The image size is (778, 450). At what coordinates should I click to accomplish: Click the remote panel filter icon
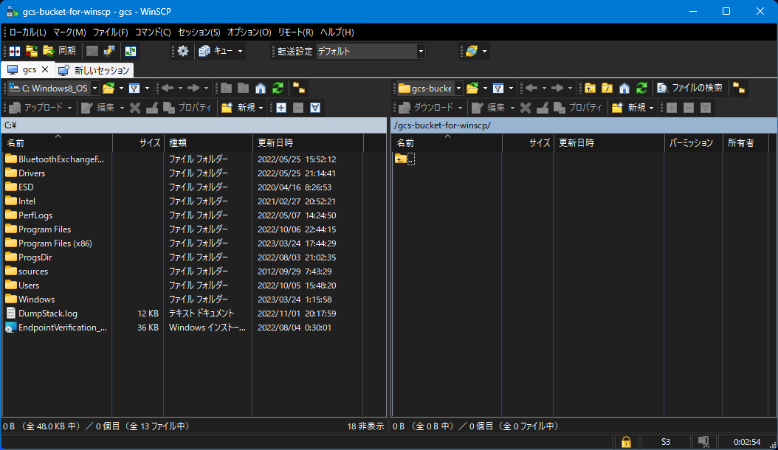[498, 89]
